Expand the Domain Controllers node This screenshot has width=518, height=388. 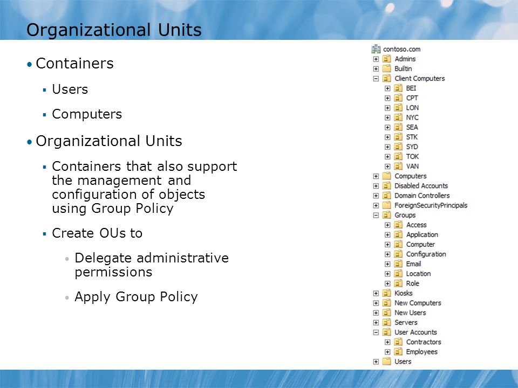376,196
